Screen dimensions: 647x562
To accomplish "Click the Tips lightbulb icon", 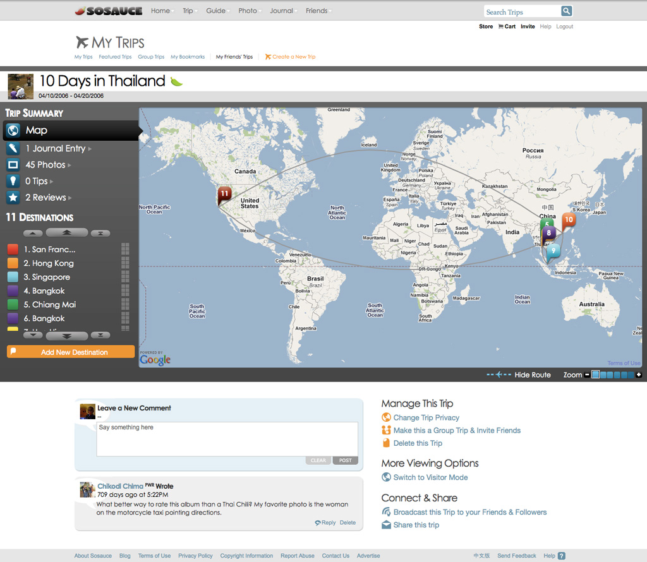I will [13, 181].
